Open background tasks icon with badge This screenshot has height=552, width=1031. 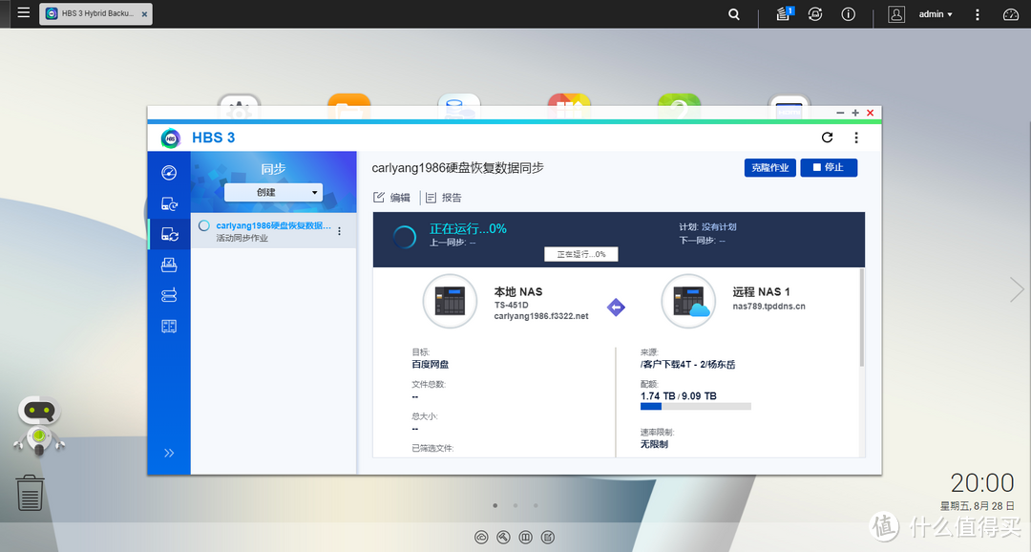pos(784,13)
